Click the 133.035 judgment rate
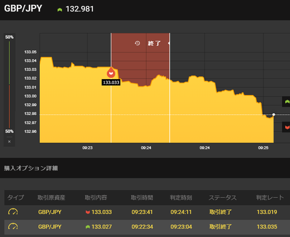This screenshot has height=237, width=290. (267, 227)
